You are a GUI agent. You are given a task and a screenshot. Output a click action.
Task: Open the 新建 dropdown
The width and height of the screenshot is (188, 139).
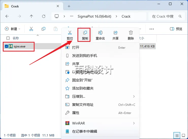pos(12,29)
